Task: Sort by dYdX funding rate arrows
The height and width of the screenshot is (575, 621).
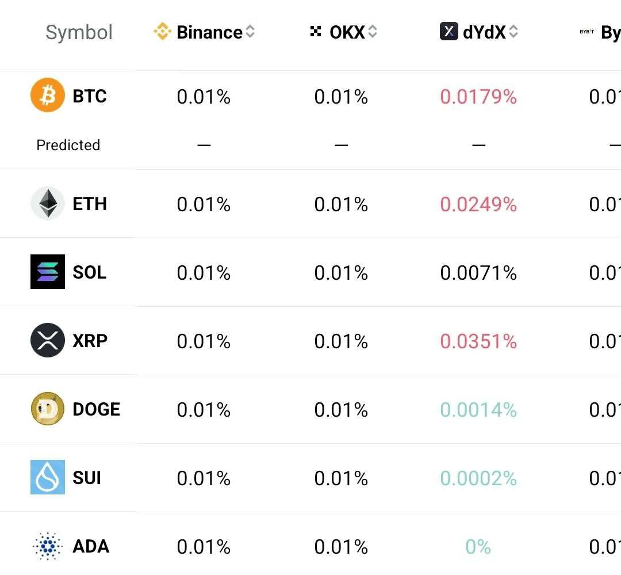Action: click(513, 31)
